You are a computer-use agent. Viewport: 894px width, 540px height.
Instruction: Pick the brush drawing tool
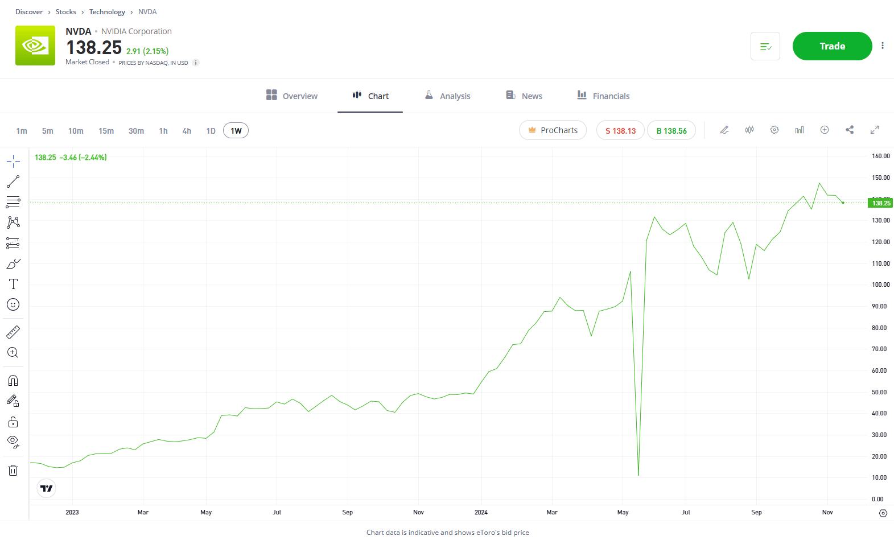click(13, 263)
